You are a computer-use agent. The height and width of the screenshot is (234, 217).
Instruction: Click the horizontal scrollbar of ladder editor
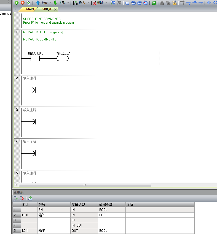(84, 185)
